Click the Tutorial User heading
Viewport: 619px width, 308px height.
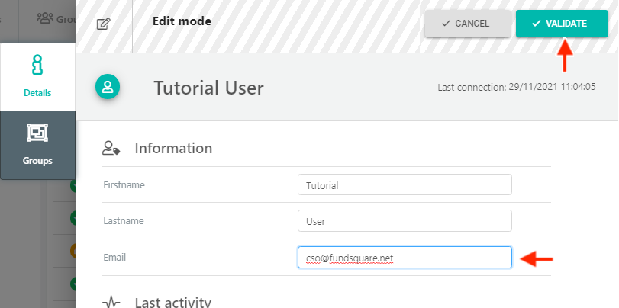(x=208, y=88)
